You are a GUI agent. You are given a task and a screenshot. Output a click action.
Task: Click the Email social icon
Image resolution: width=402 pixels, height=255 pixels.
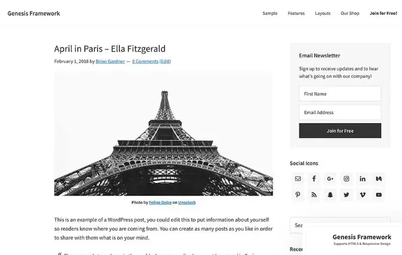298,178
